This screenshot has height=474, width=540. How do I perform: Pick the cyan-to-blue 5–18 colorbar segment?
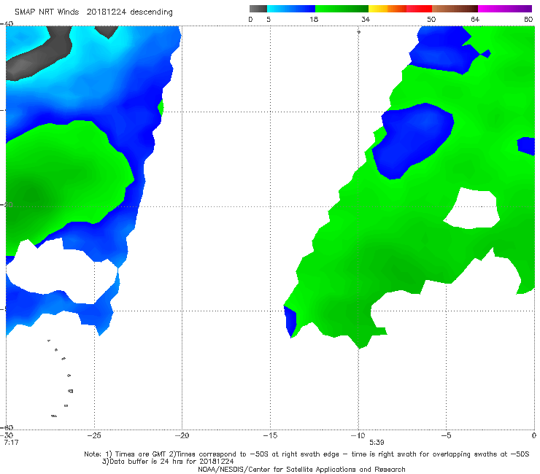(291, 9)
